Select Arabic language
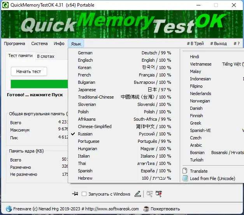 (x=213, y=145)
